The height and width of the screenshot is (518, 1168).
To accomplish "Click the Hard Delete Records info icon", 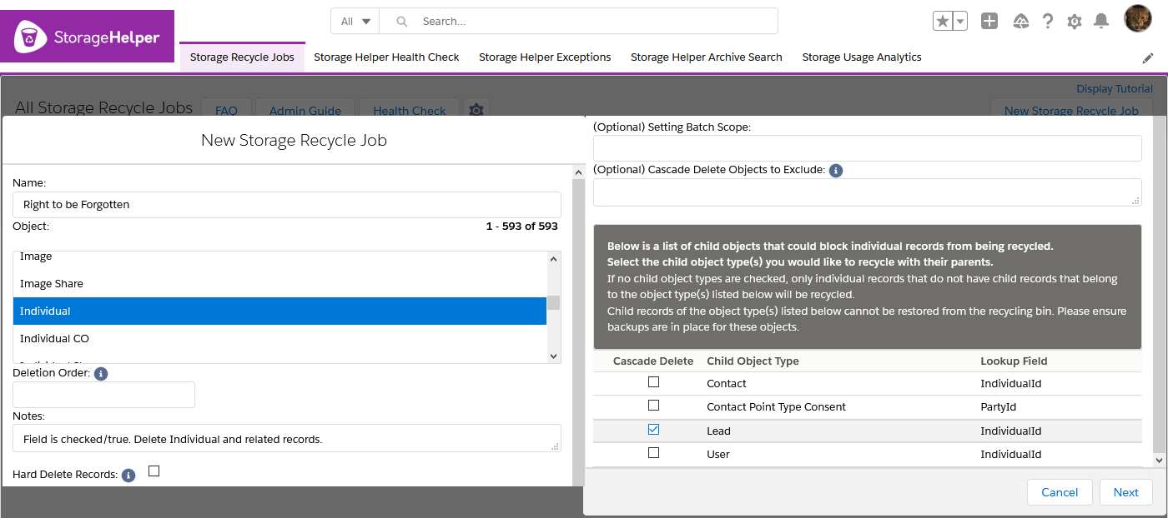I will 128,476.
